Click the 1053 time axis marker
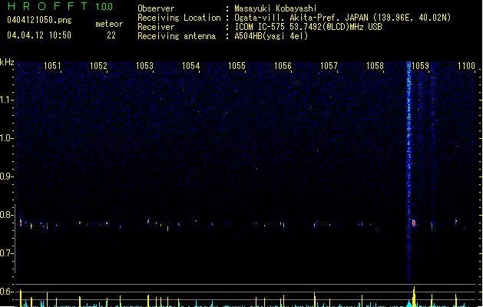This screenshot has height=307, width=483. (x=145, y=66)
